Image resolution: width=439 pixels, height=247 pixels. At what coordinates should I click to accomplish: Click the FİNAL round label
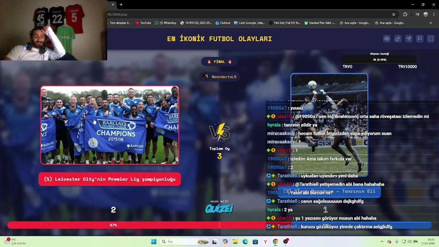[x=219, y=62]
